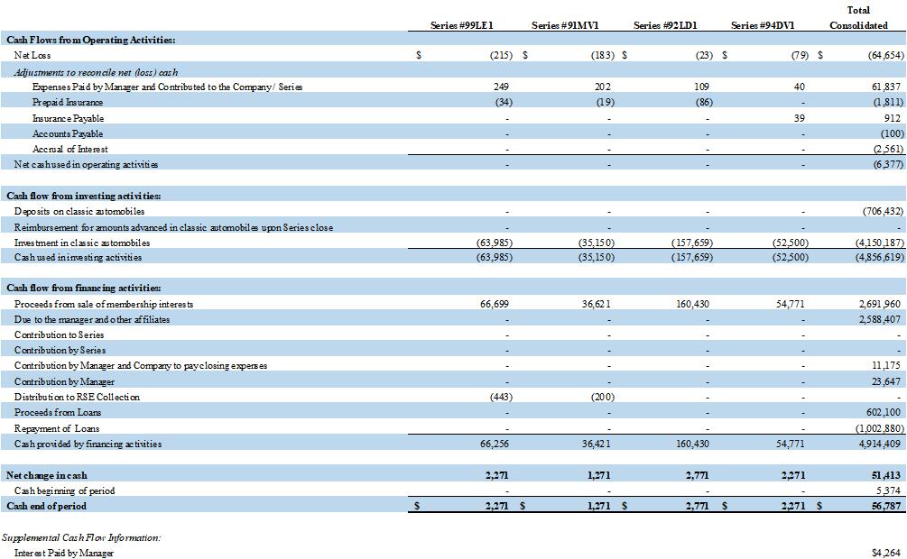
Task: Click the Series #99LE1 column header
Action: point(462,25)
